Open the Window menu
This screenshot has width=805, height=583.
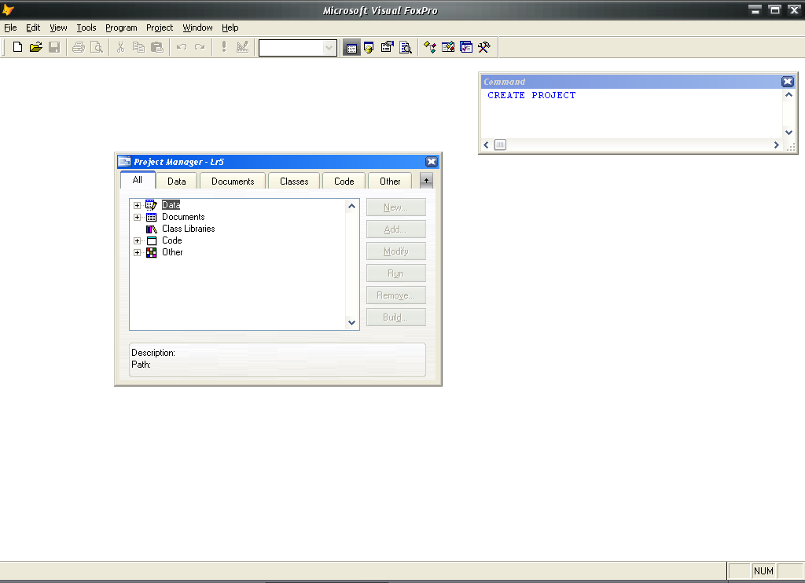pos(197,27)
